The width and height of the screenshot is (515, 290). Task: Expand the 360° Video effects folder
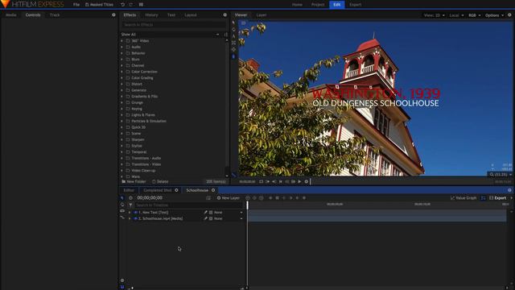122,41
